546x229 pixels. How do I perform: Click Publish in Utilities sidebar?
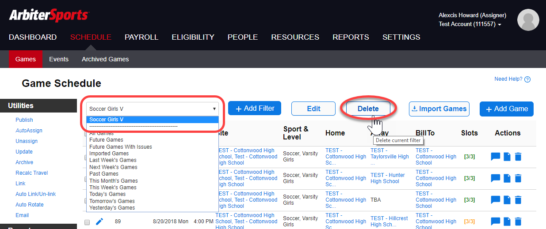pos(24,120)
